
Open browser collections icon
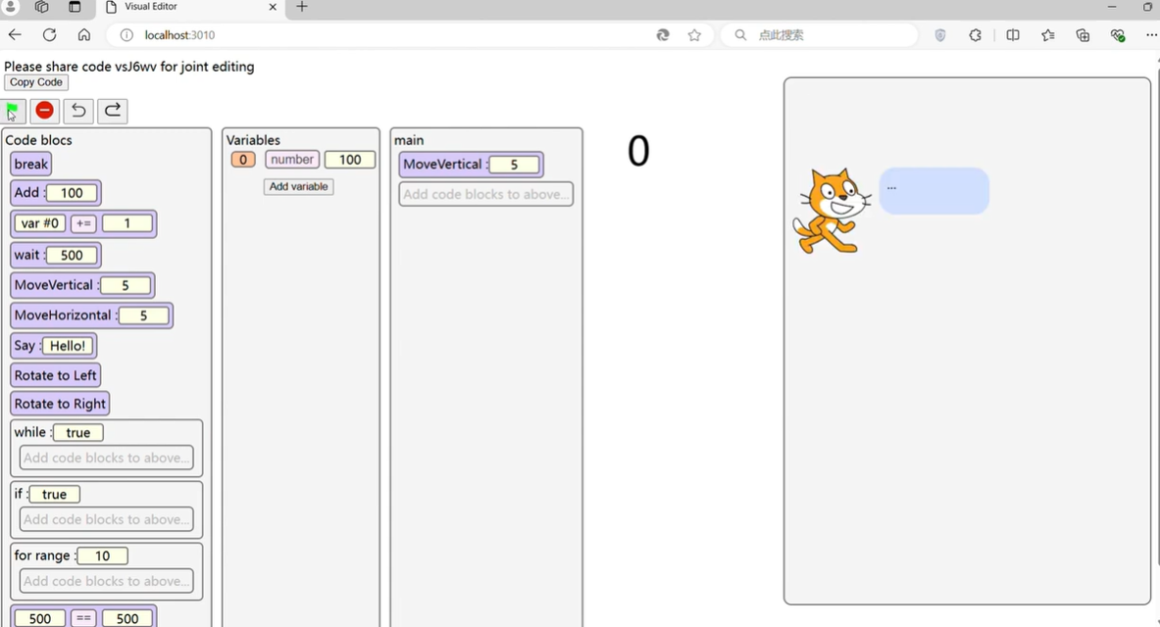coord(1083,34)
